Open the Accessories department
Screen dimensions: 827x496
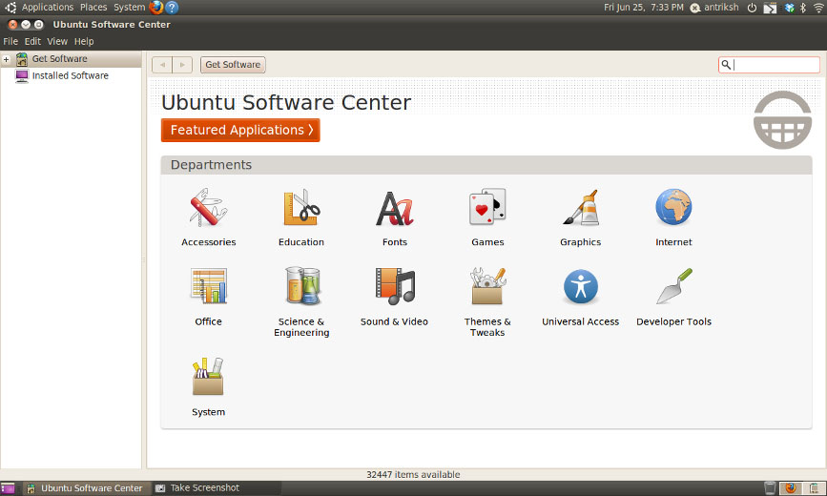pyautogui.click(x=208, y=217)
